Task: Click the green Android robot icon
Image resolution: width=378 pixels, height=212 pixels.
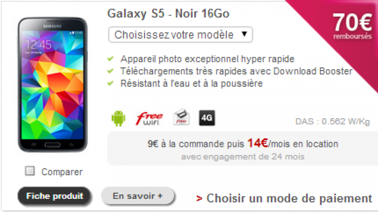Action: tap(119, 118)
